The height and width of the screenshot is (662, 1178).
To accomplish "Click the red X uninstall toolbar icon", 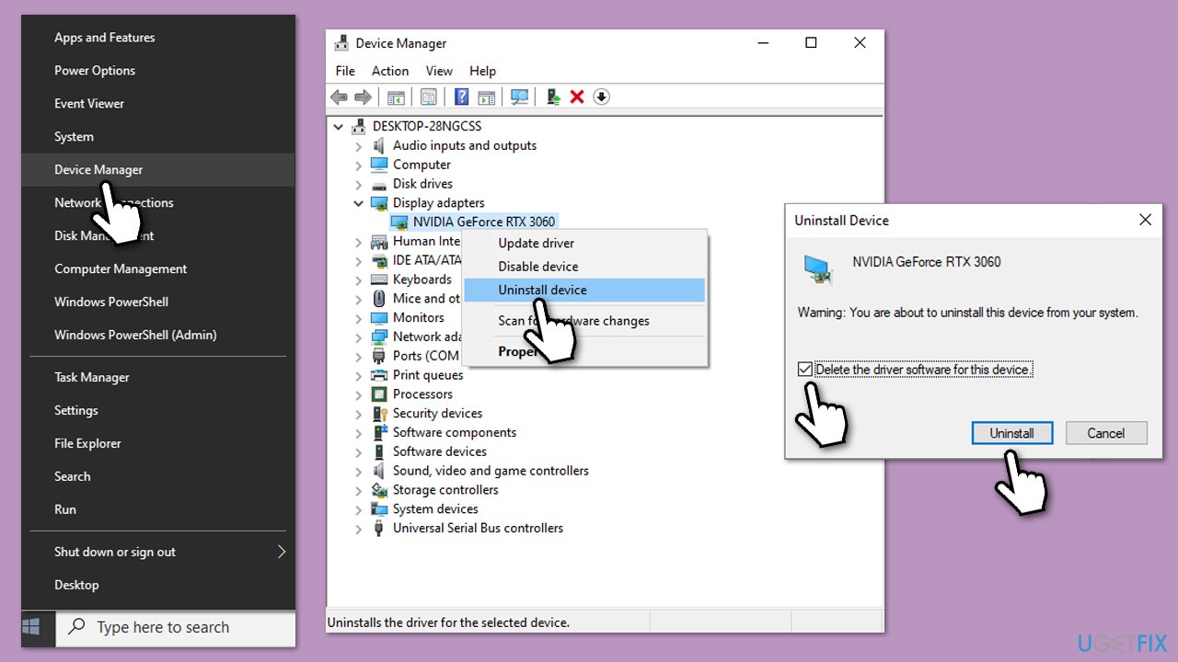I will click(577, 97).
